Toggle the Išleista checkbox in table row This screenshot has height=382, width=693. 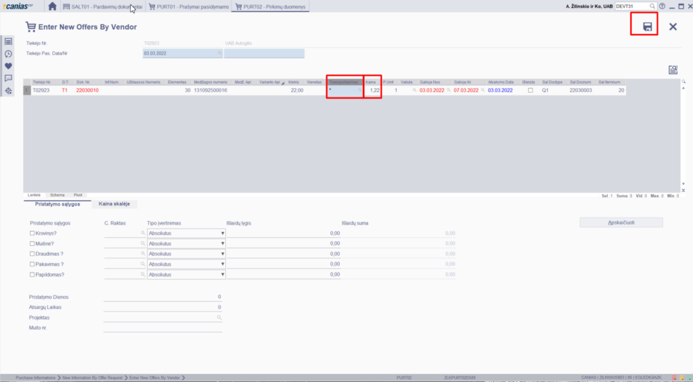click(x=530, y=90)
